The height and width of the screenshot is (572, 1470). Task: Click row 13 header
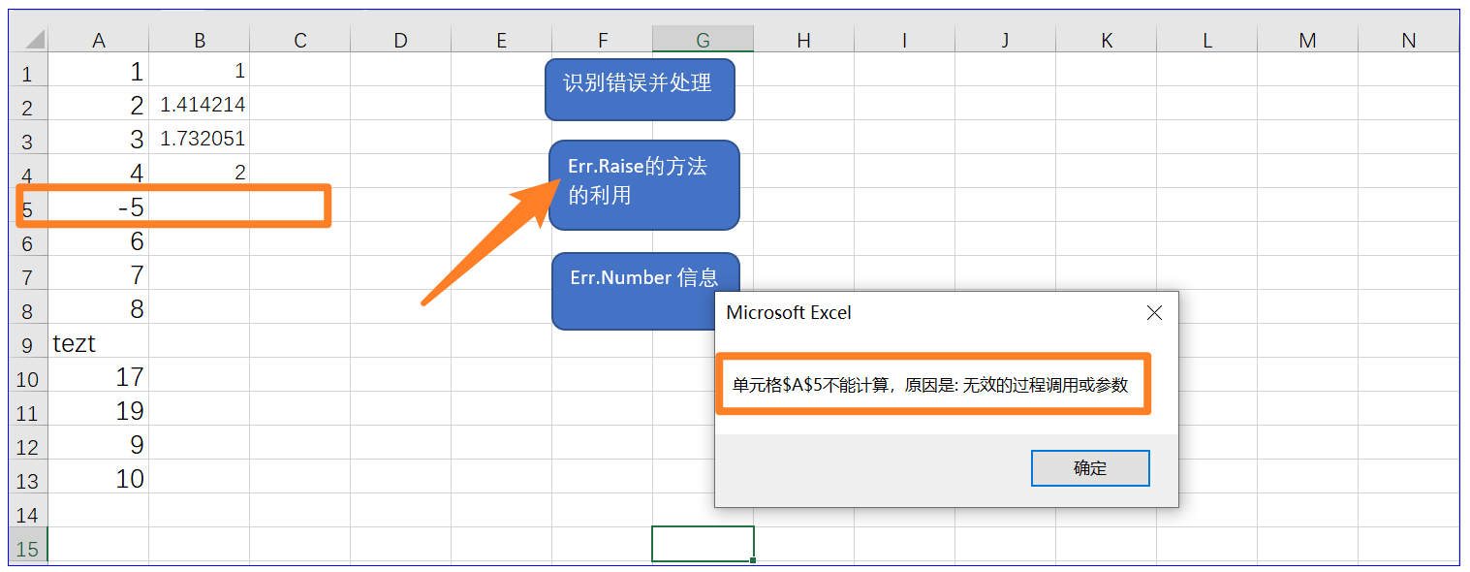tap(27, 478)
